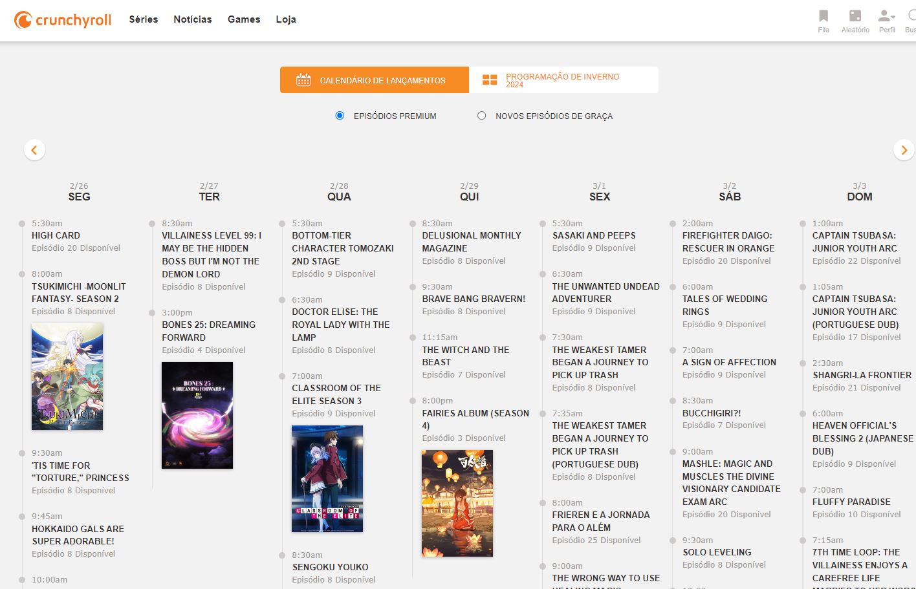916x589 pixels.
Task: Go to previous week with left arrow
Action: [34, 149]
